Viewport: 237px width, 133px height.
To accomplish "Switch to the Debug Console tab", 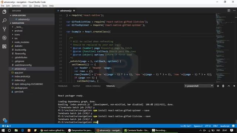I will coord(93,86).
